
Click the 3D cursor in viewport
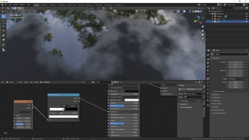click(x=158, y=60)
